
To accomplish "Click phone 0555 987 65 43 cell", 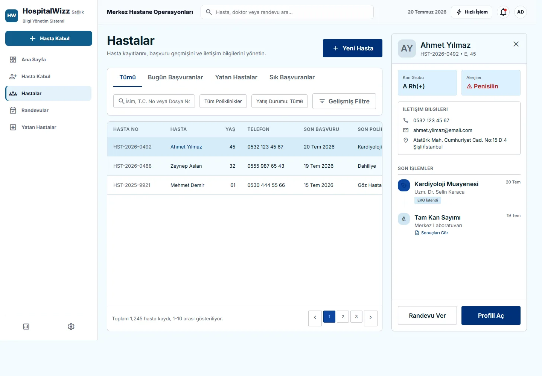I will [266, 166].
